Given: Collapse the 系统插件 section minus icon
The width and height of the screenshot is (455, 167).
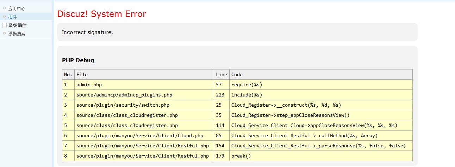Looking at the screenshot, I should click(5, 25).
